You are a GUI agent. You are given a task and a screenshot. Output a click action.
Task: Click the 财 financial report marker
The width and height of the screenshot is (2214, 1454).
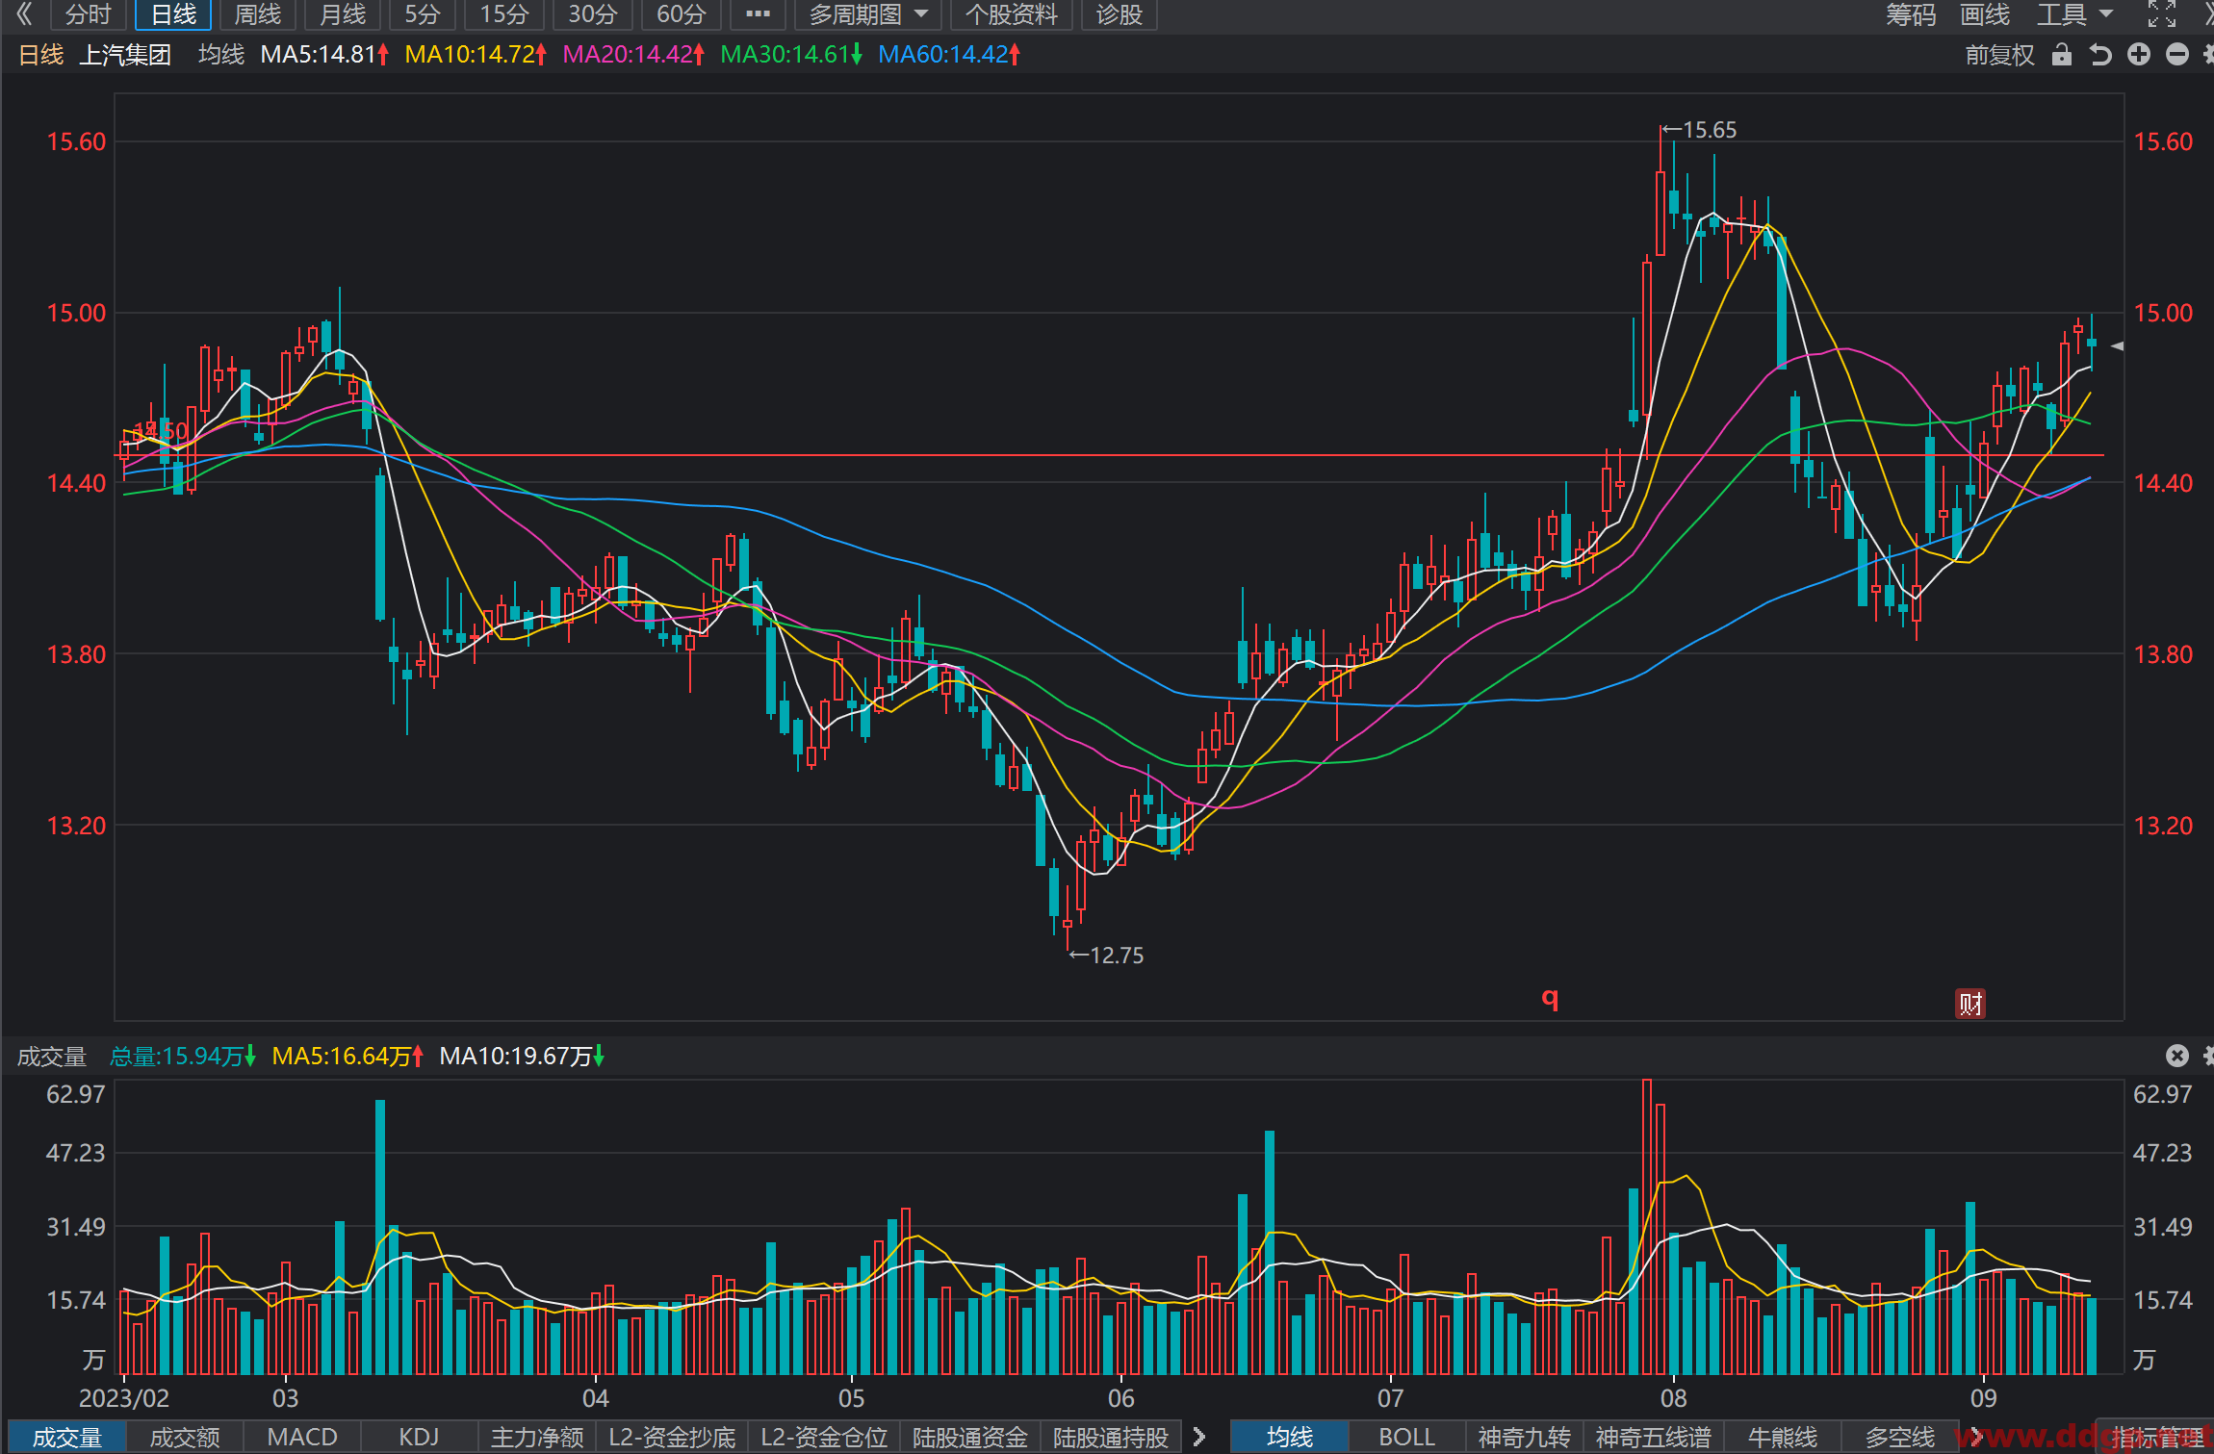(x=1970, y=1004)
